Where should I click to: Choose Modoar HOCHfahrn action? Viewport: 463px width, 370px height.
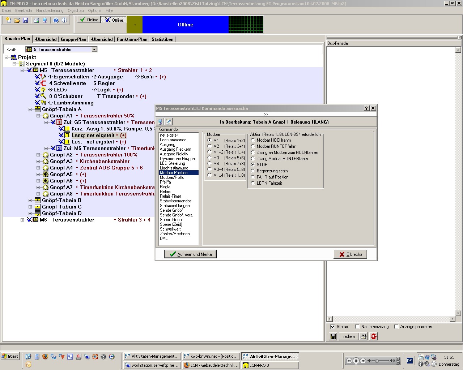(x=253, y=140)
